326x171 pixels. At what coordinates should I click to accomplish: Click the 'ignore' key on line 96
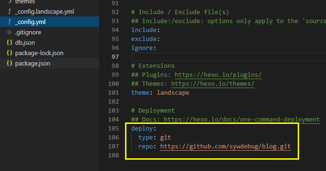point(142,48)
